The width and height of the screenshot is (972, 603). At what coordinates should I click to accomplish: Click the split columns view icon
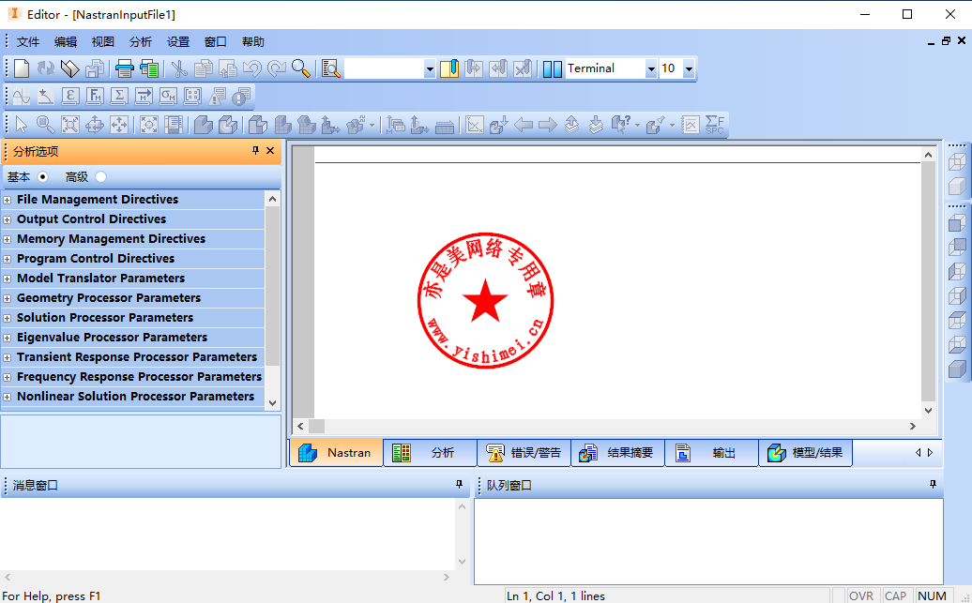(552, 68)
